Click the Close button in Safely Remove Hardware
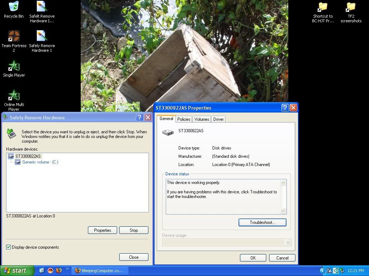This screenshot has width=369, height=276. coord(134,257)
